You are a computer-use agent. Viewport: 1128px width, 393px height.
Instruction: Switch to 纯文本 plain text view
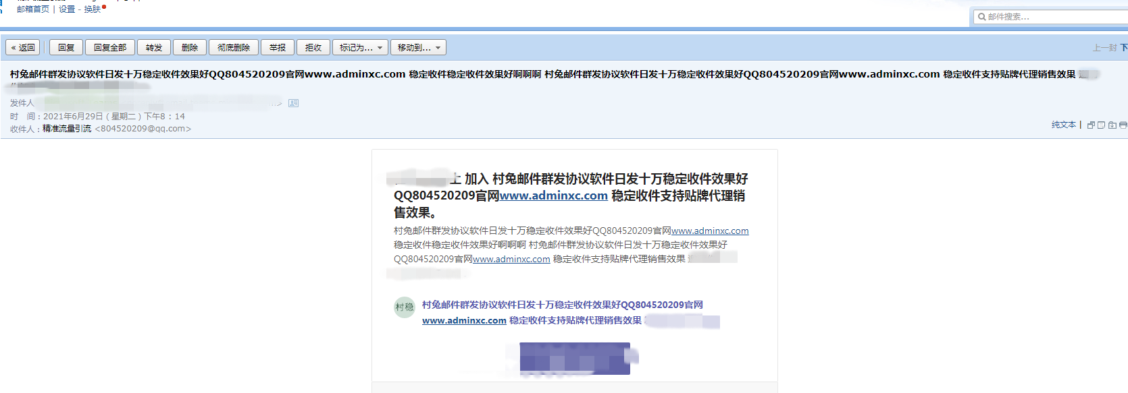tap(1064, 125)
